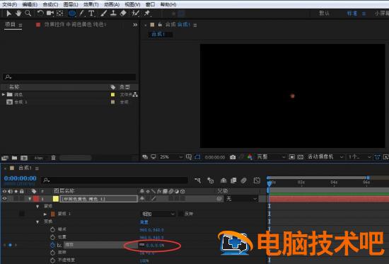
Task: Click the layer 1 yellow label color swatch
Action: (x=56, y=199)
